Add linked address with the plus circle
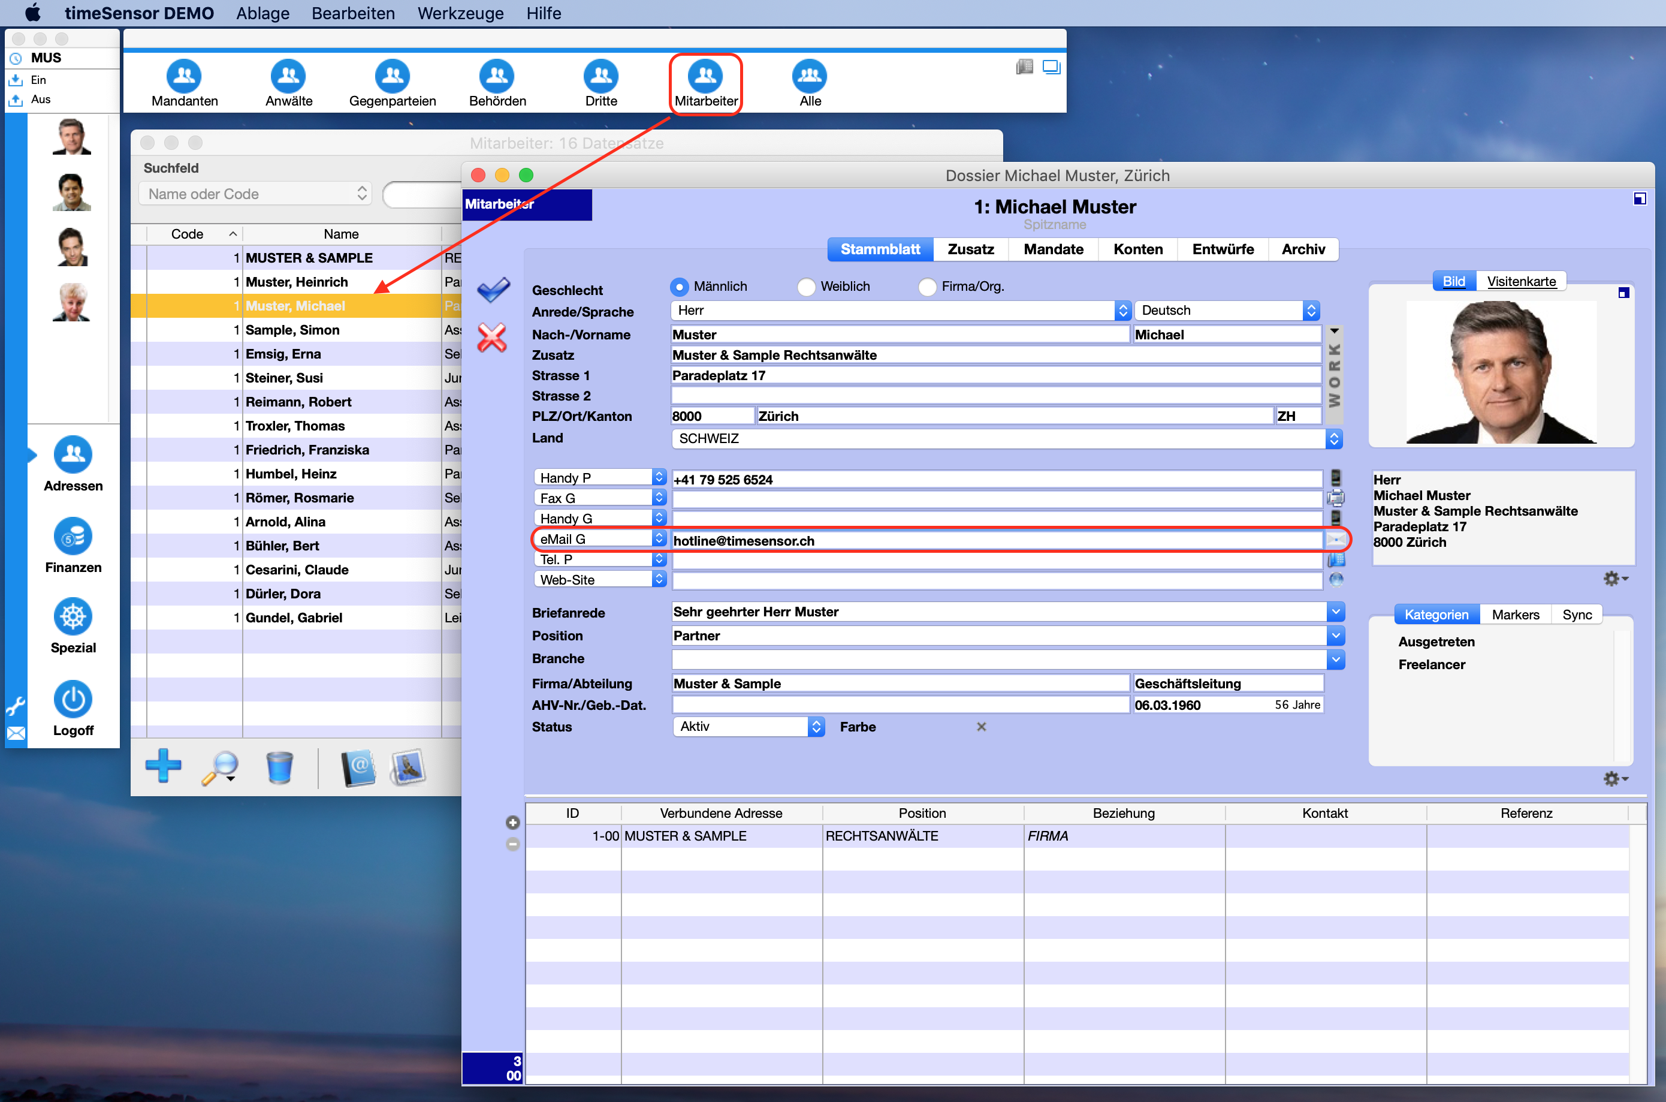The image size is (1666, 1102). (x=513, y=823)
